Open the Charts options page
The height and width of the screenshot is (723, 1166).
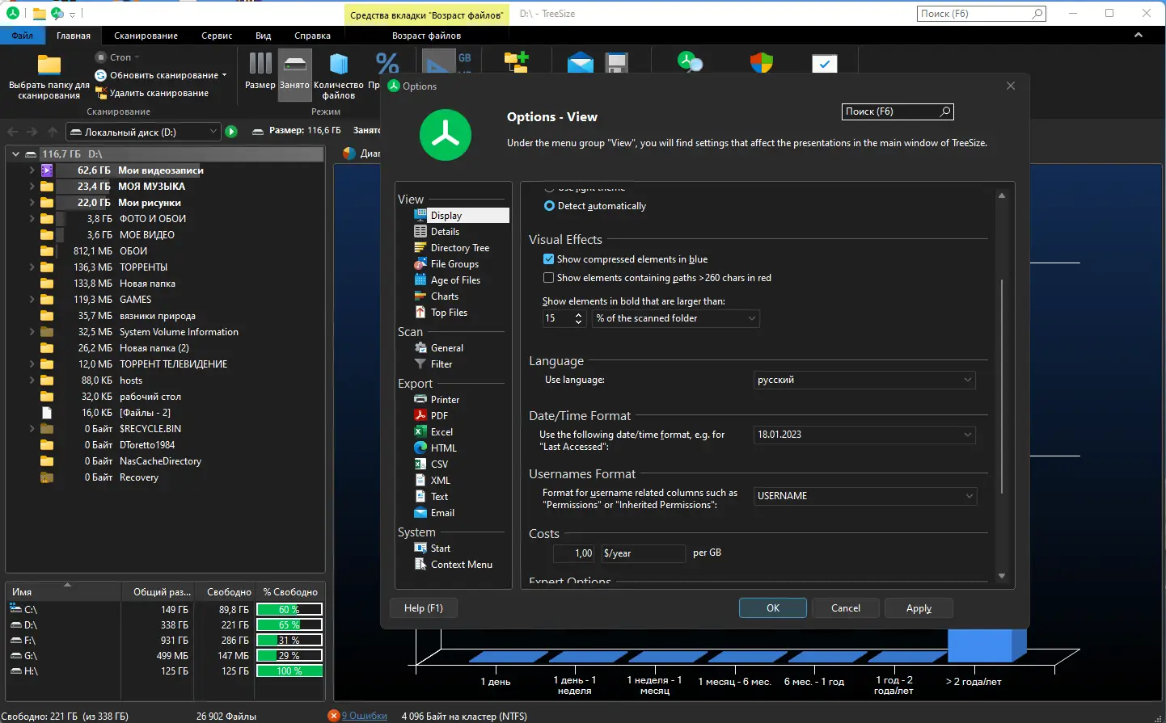click(445, 296)
